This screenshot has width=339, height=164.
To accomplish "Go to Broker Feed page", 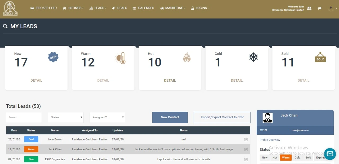I will click(44, 8).
